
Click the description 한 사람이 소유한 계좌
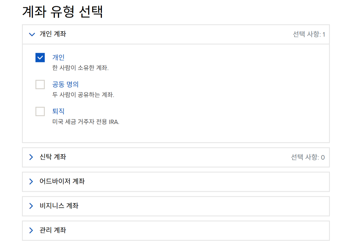[x=80, y=68]
